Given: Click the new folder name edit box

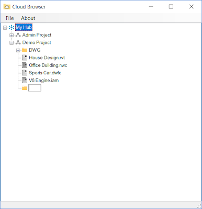Looking at the screenshot, I should pyautogui.click(x=35, y=88).
